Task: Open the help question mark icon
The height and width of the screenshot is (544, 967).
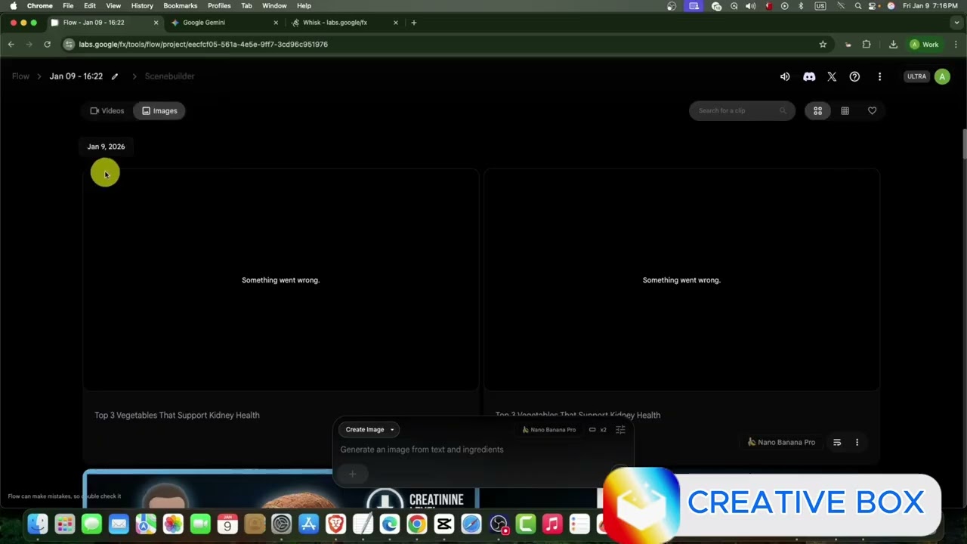Action: (x=854, y=76)
